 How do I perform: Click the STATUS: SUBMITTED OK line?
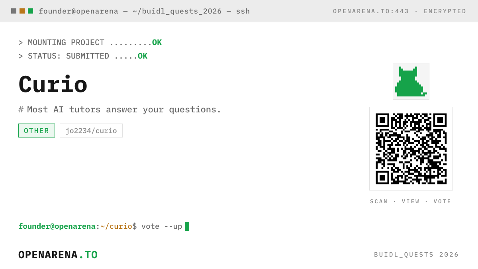[x=83, y=56]
